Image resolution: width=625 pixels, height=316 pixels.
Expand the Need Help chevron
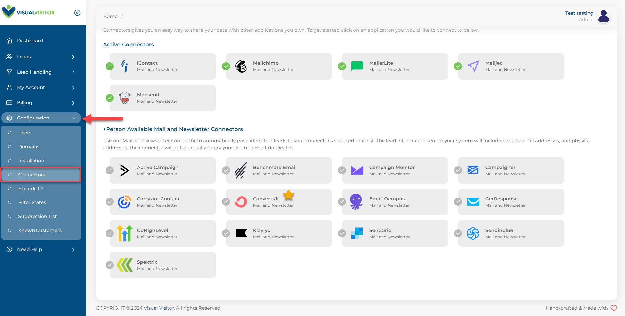[x=73, y=250]
